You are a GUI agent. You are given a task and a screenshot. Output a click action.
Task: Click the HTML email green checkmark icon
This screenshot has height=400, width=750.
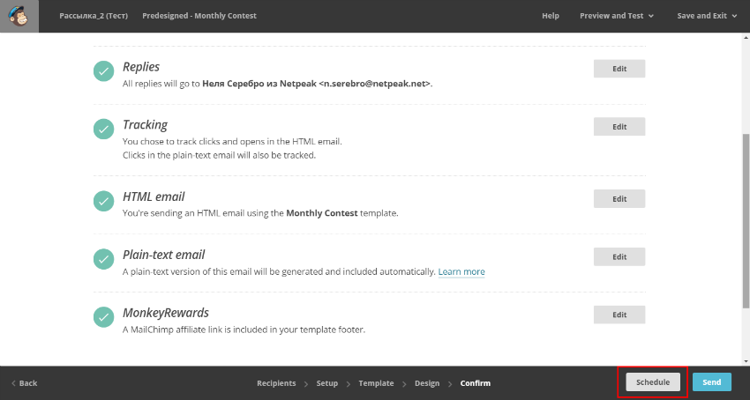click(x=103, y=201)
